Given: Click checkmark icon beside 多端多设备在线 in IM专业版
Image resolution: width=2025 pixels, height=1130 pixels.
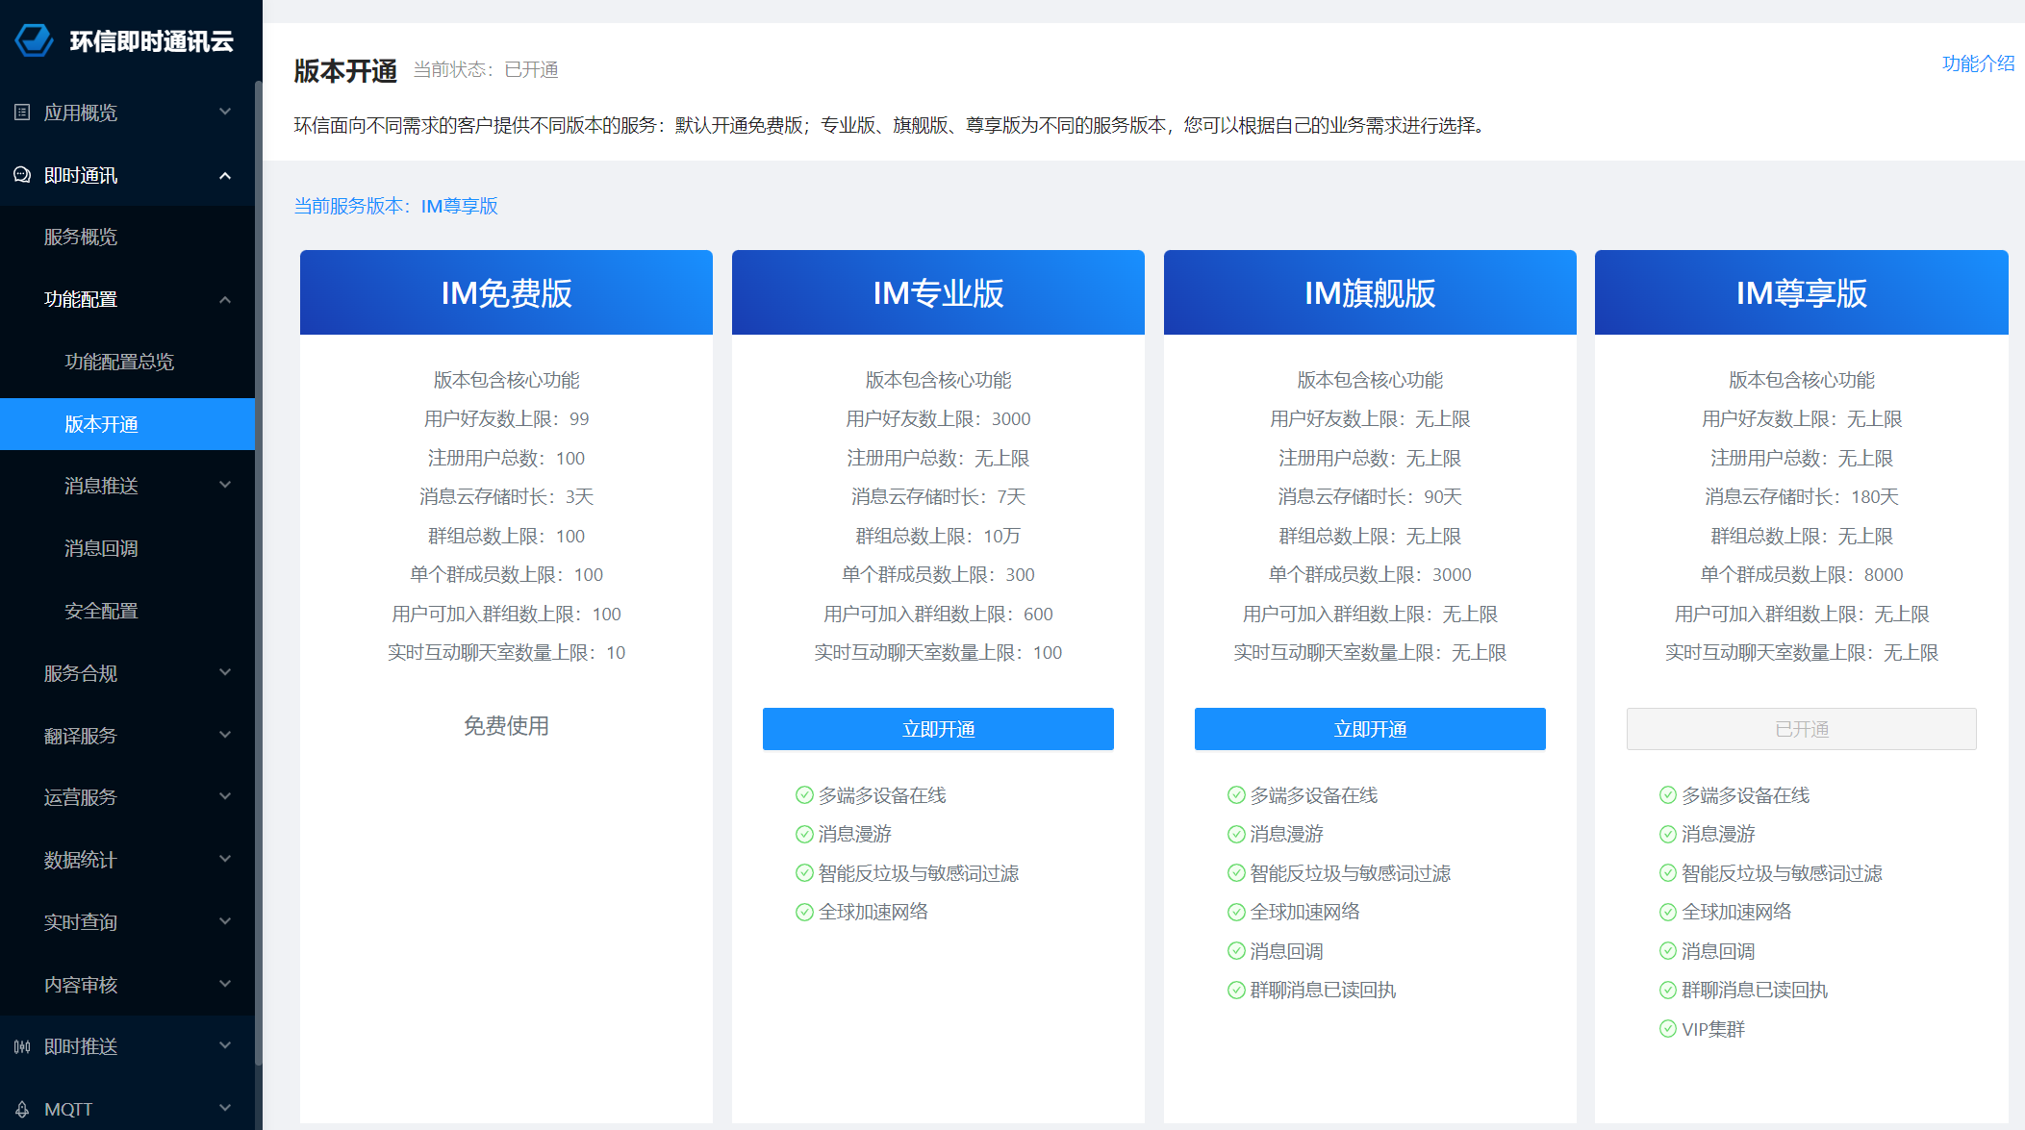Looking at the screenshot, I should pos(804,795).
